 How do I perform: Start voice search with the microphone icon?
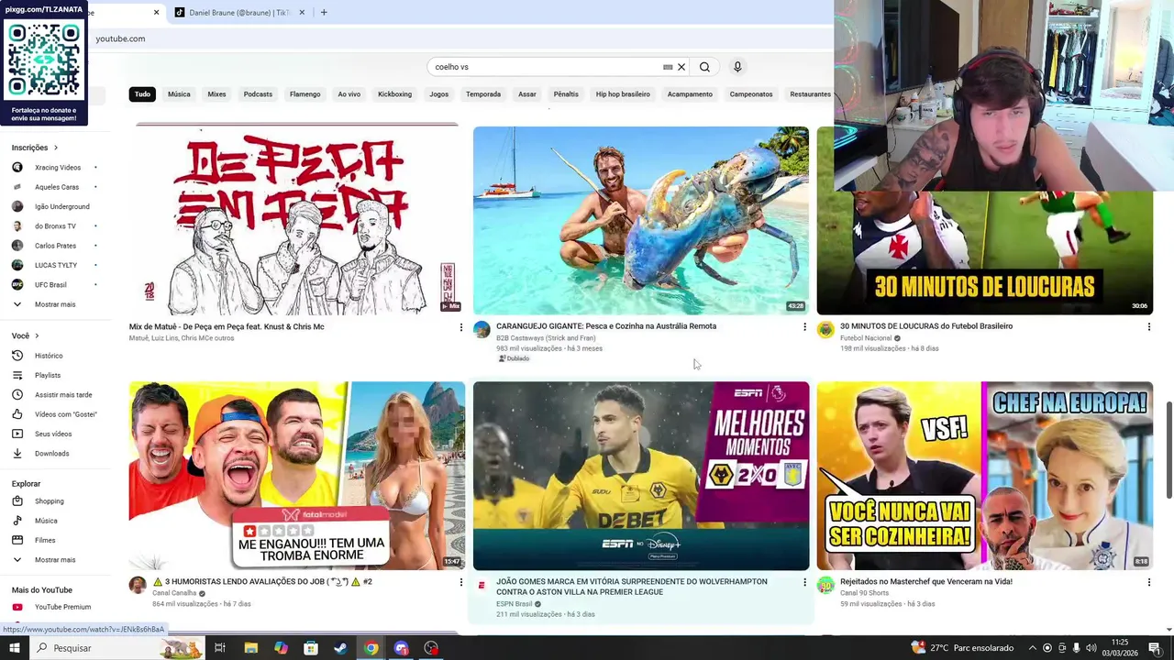pyautogui.click(x=737, y=67)
